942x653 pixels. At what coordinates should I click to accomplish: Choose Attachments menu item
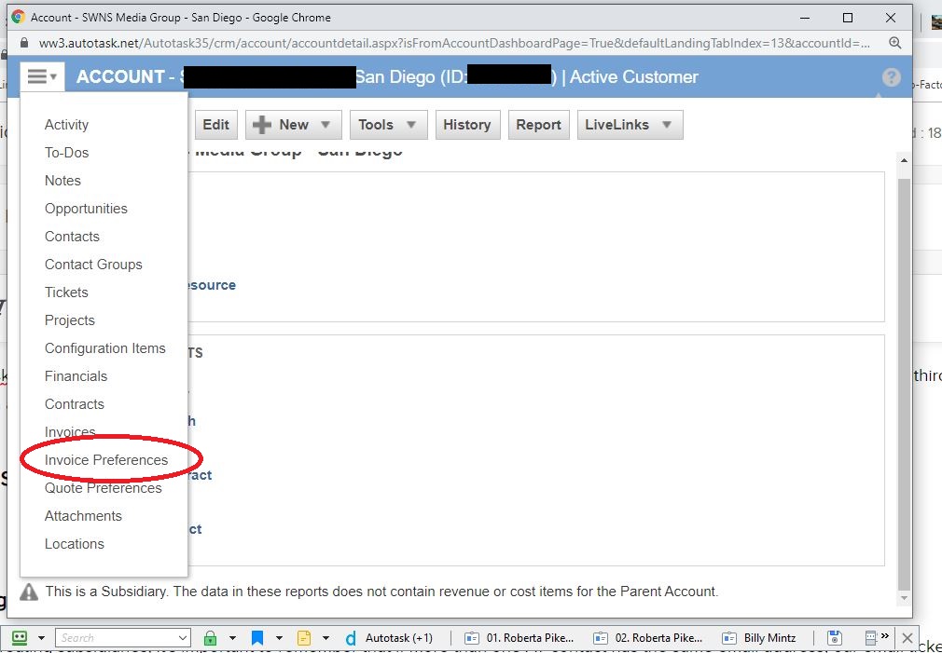pos(83,516)
